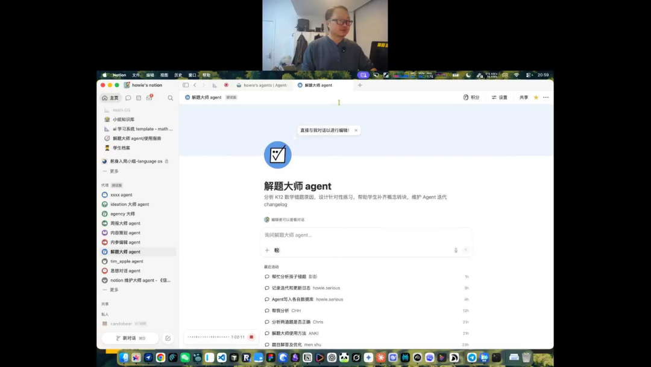Open Figma from the Dock
This screenshot has height=367, width=651.
(271, 357)
